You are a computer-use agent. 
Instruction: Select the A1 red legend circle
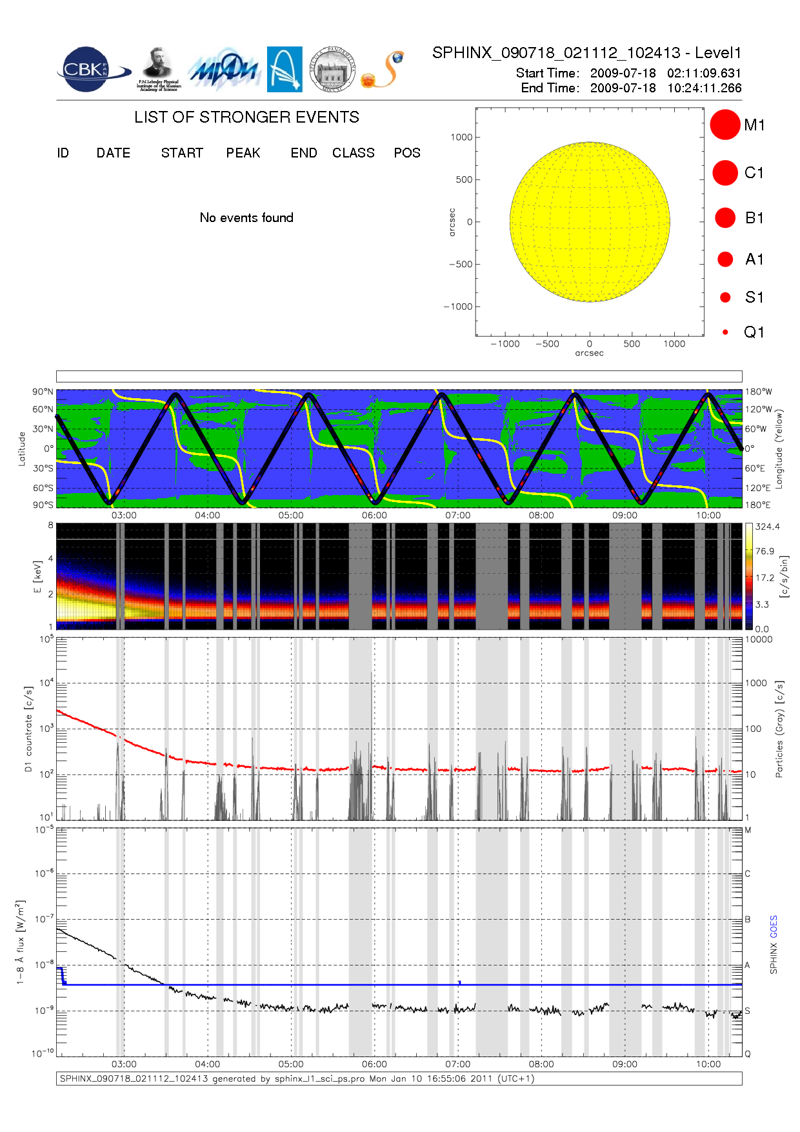click(725, 259)
